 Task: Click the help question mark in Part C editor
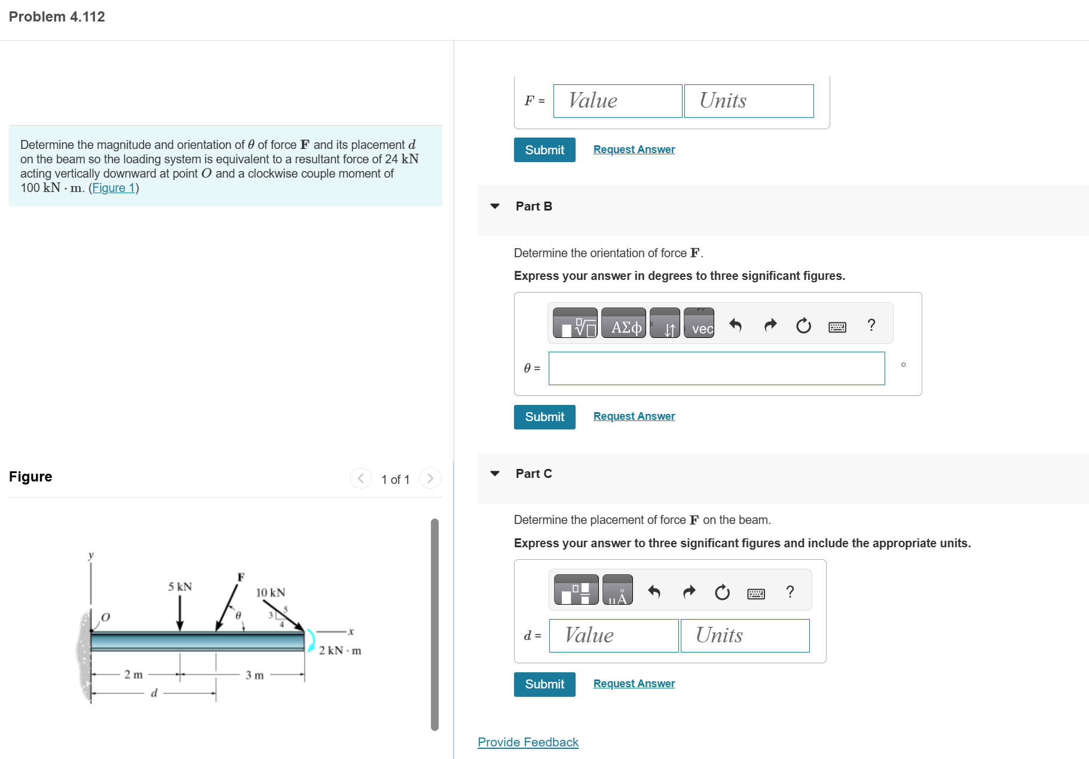click(790, 592)
